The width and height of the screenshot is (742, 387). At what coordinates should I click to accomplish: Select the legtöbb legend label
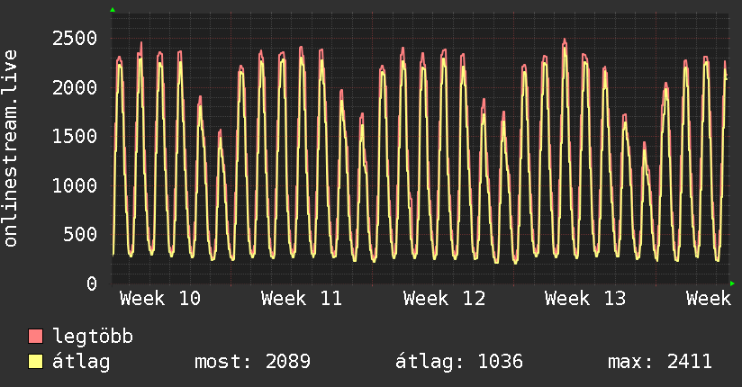click(x=93, y=337)
